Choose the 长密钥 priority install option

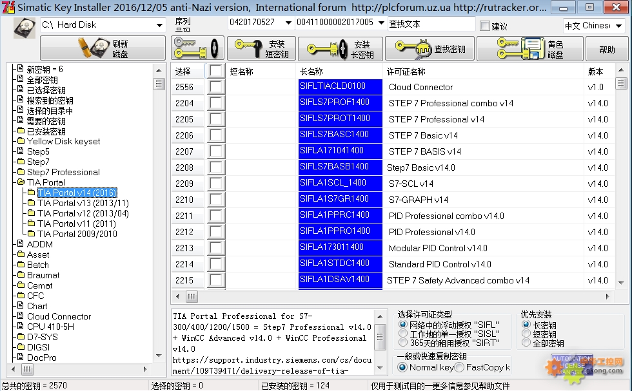[x=526, y=325]
